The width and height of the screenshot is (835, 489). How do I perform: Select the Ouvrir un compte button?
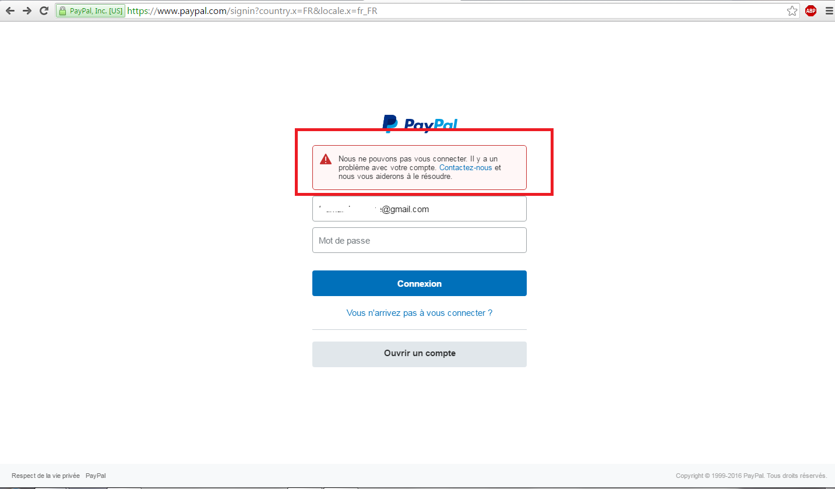420,354
